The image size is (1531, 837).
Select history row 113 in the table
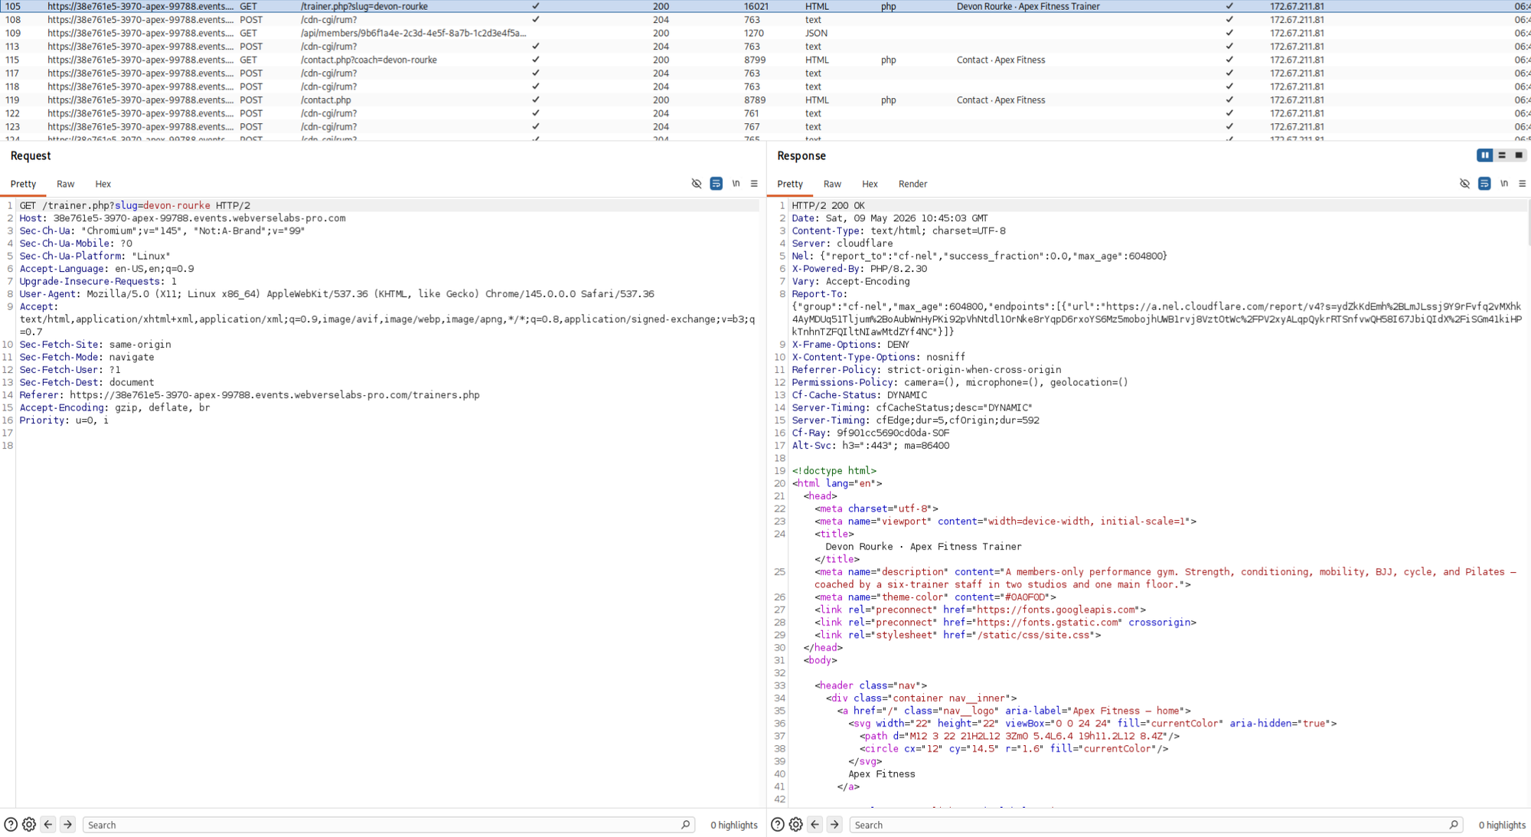(x=765, y=47)
